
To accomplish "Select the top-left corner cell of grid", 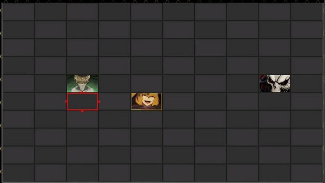I will pyautogui.click(x=18, y=12).
